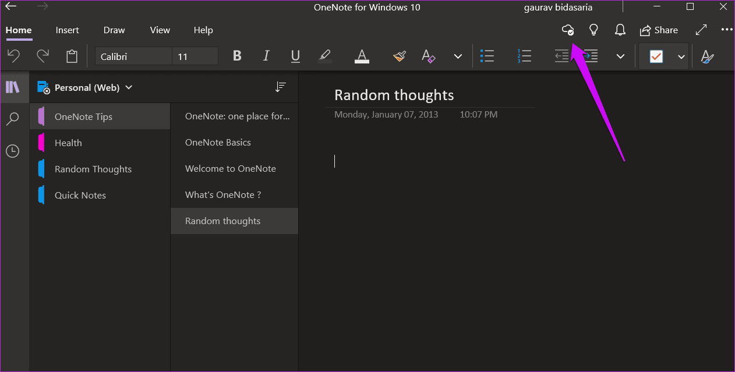The image size is (735, 372).
Task: Click the Undo arrow icon
Action: 13,56
